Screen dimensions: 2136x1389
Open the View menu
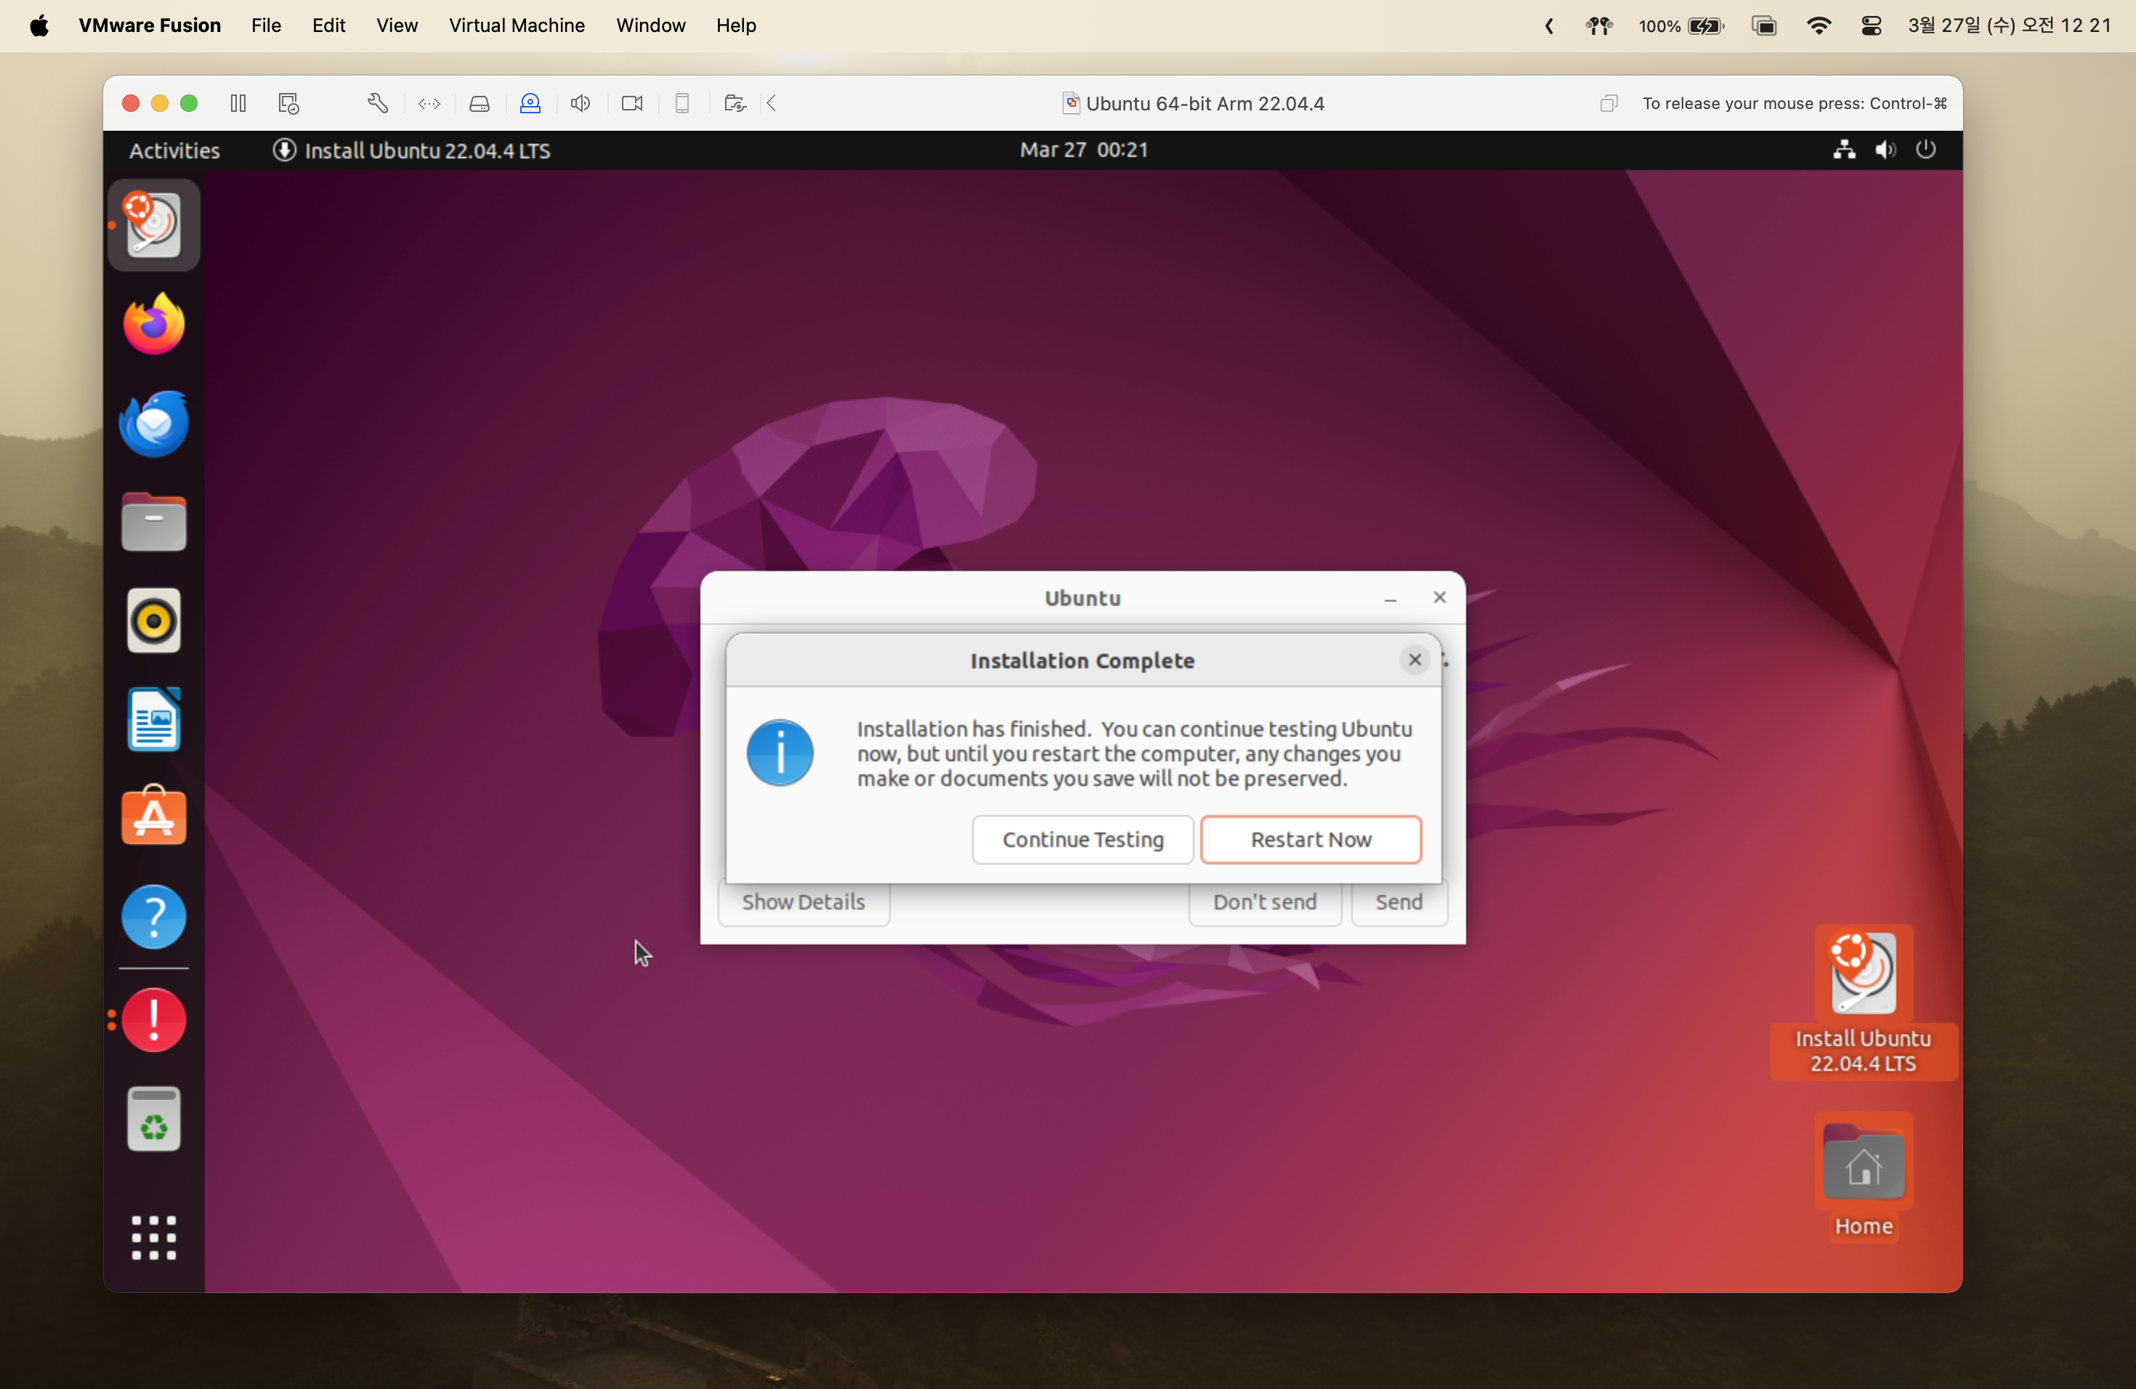click(397, 25)
